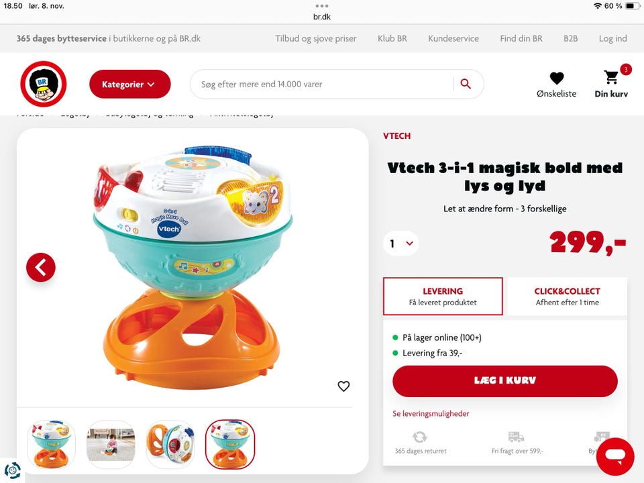Image resolution: width=644 pixels, height=483 pixels.
Task: Open the quantity selector dropdown
Action: point(401,244)
